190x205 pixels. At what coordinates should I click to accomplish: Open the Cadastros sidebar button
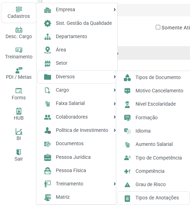click(x=19, y=13)
